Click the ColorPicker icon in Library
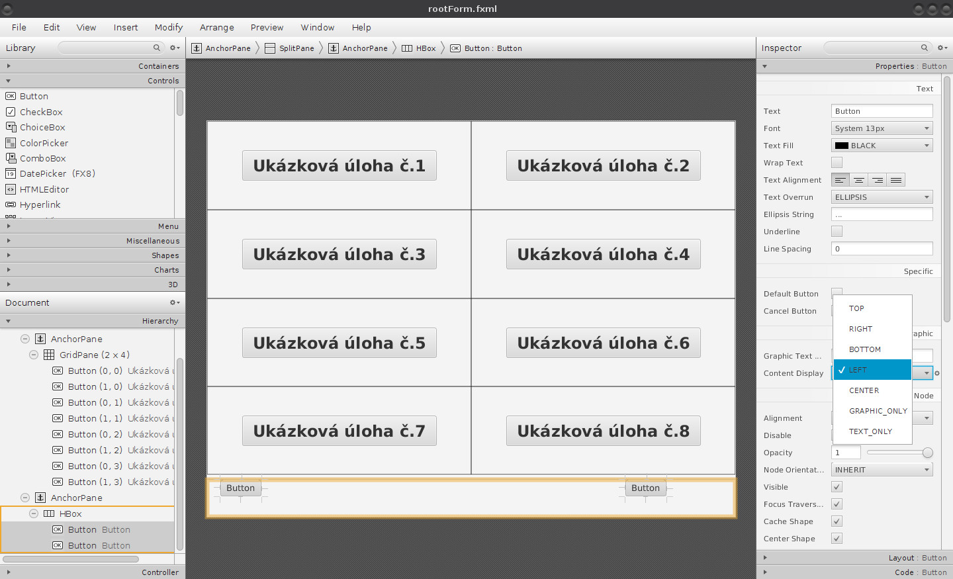This screenshot has height=579, width=953. [x=11, y=143]
